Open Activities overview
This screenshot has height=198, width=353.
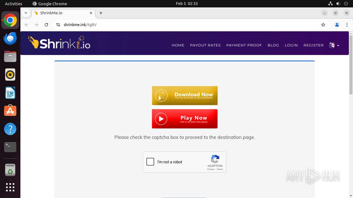[x=14, y=4]
